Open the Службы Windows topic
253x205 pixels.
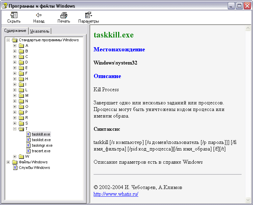pos(34,168)
